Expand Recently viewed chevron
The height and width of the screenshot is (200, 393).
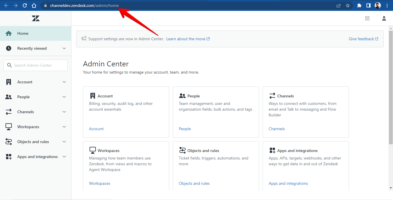click(x=64, y=48)
